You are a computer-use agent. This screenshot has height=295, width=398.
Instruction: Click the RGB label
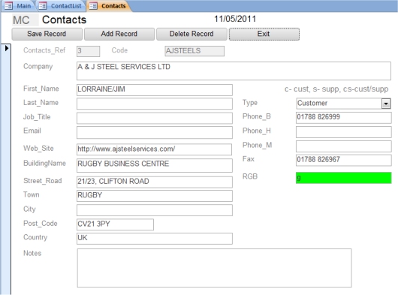250,176
